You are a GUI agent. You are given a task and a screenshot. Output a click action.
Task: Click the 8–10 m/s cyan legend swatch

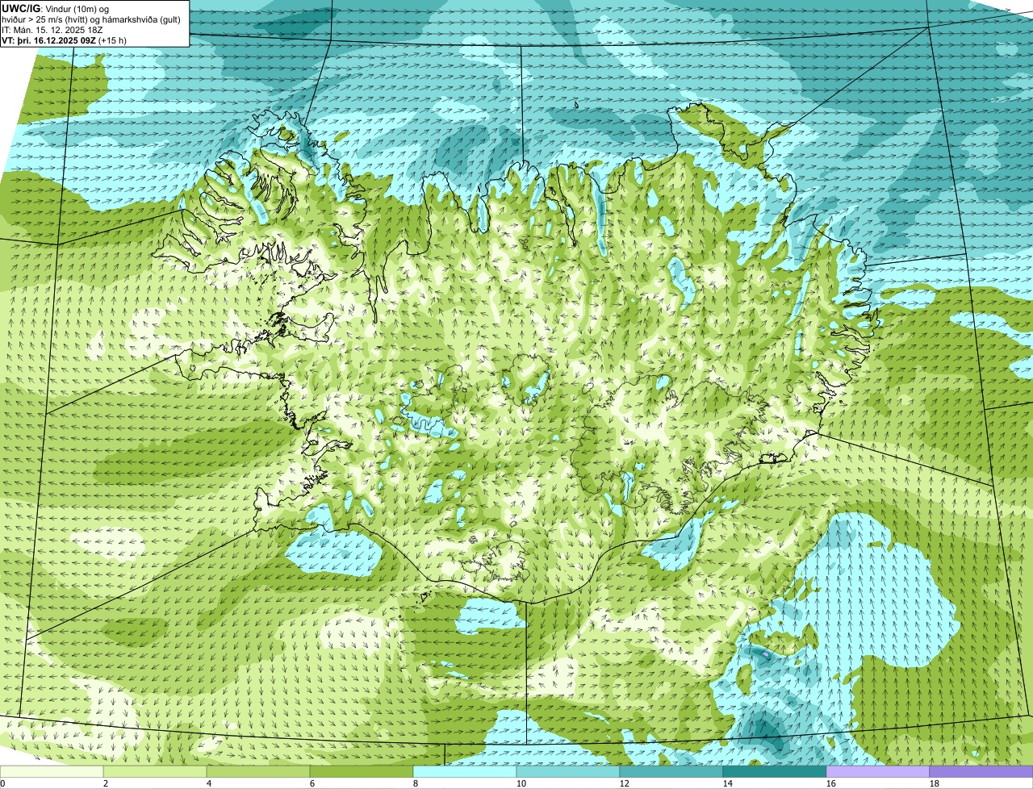[x=466, y=771]
